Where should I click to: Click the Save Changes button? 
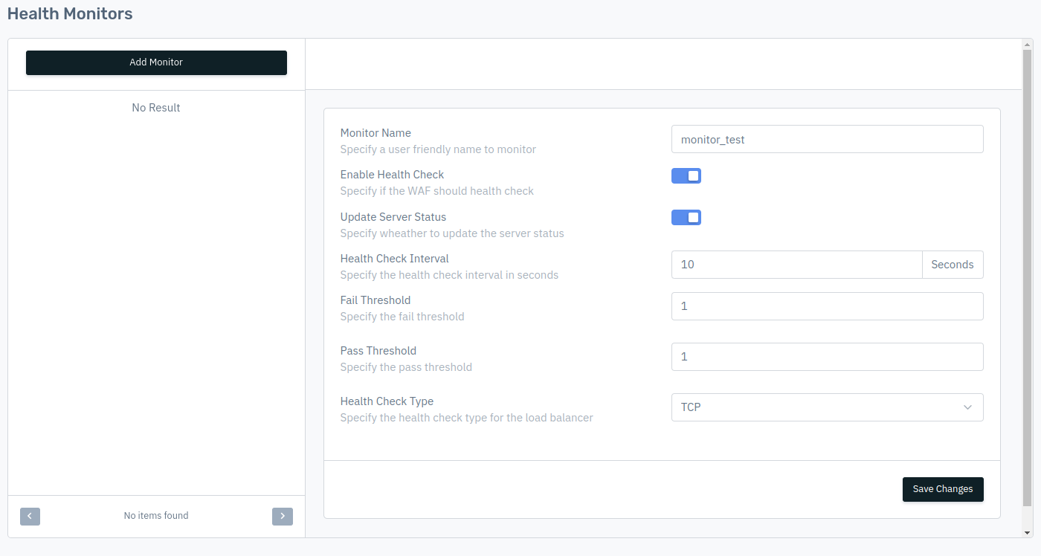pyautogui.click(x=943, y=489)
